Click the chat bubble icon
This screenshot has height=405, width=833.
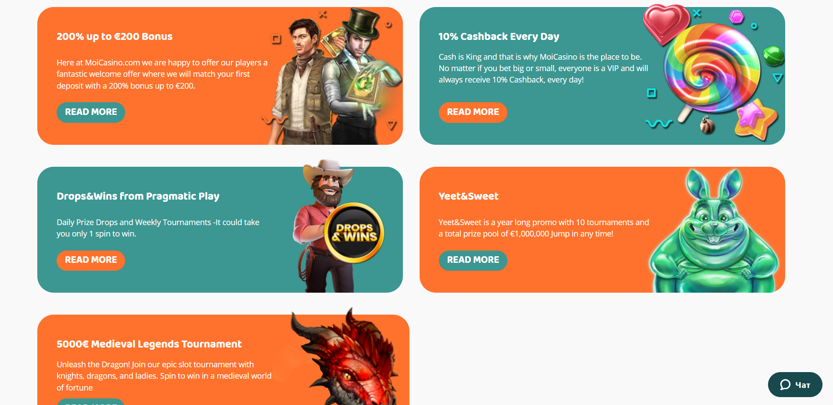pos(785,385)
